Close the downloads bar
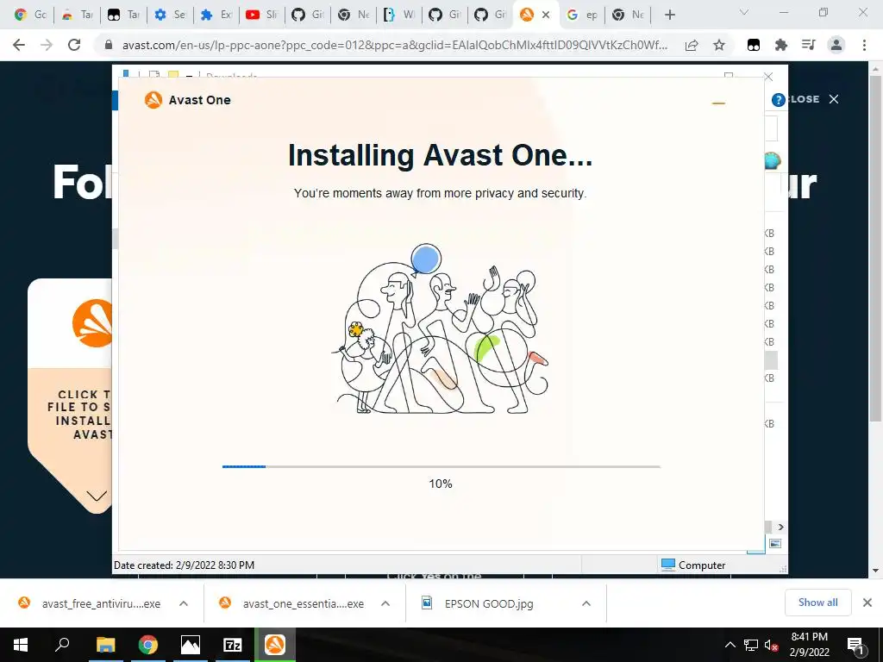 (867, 603)
